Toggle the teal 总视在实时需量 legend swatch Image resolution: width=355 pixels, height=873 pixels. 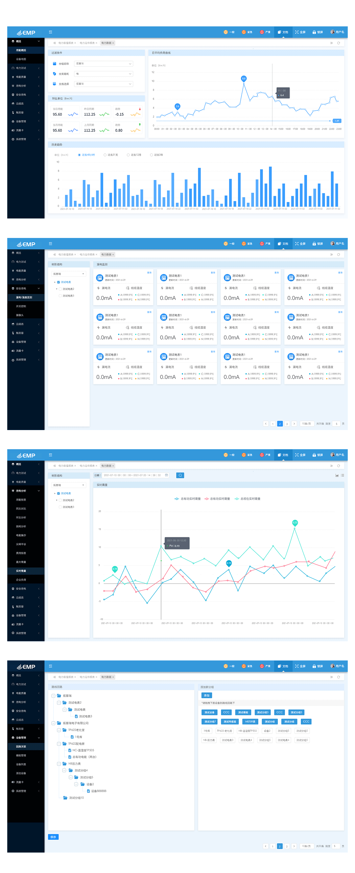(x=237, y=499)
